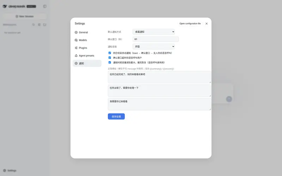
Task: Click the round send button behind the dialog
Action: point(229,99)
